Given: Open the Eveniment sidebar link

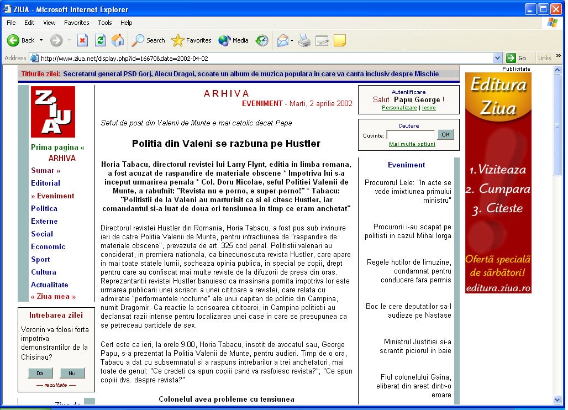Looking at the screenshot, I should tap(52, 196).
